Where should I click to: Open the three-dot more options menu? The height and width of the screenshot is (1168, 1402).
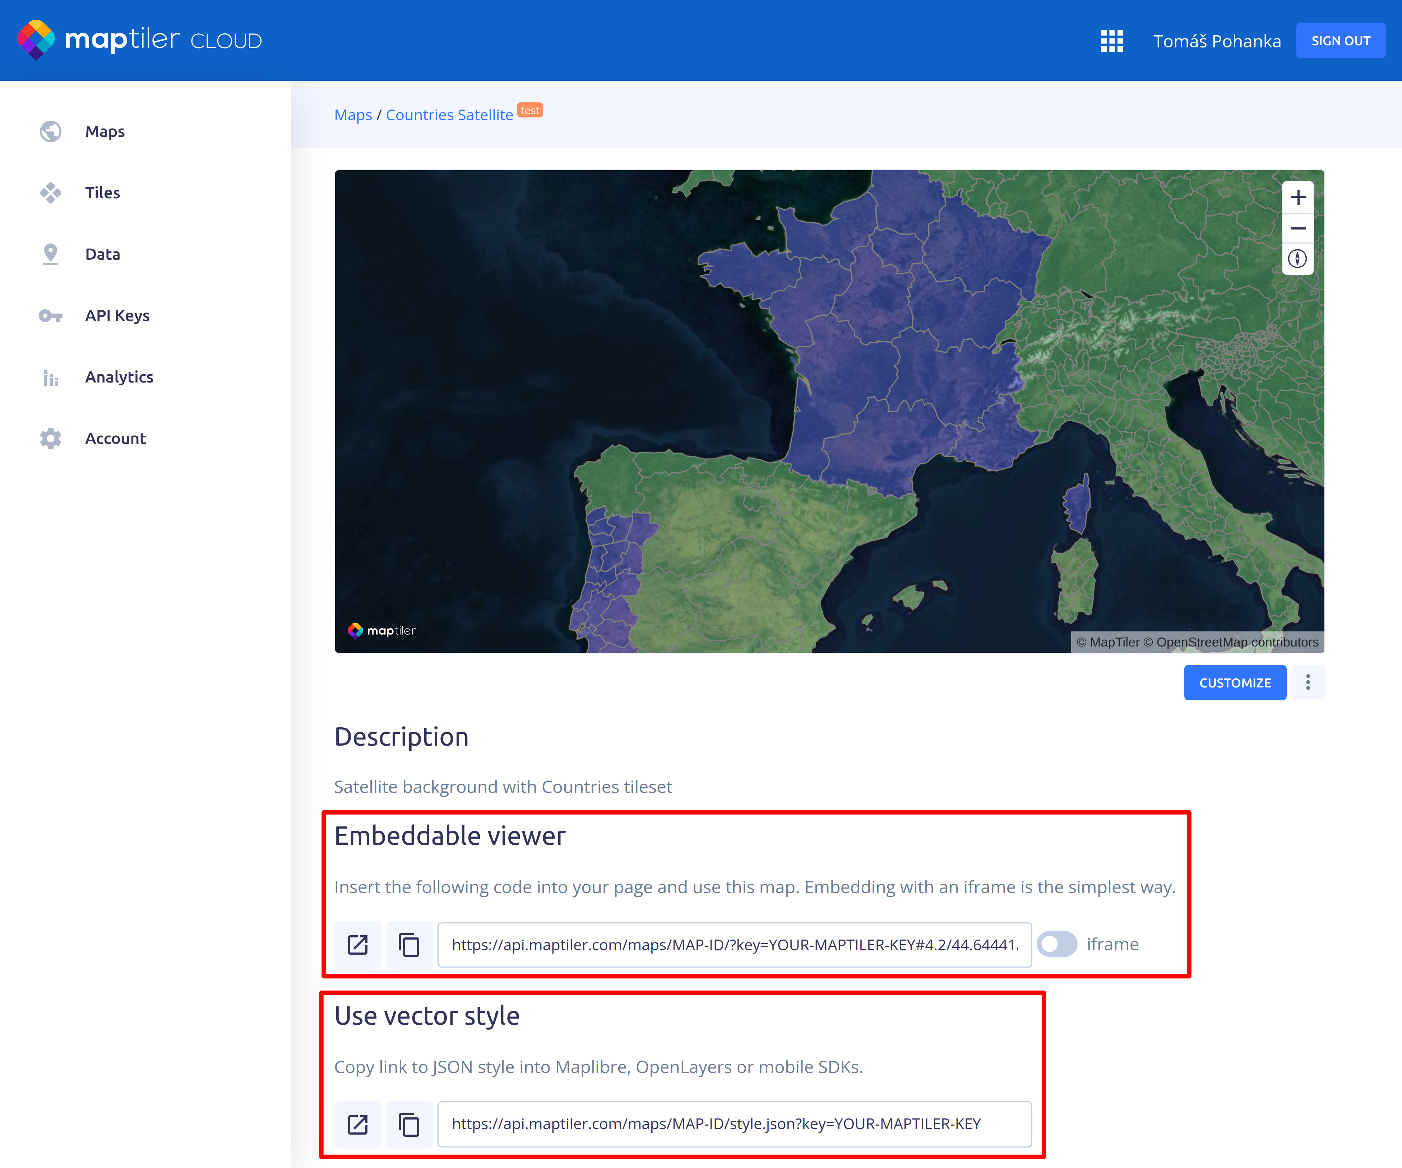coord(1307,682)
